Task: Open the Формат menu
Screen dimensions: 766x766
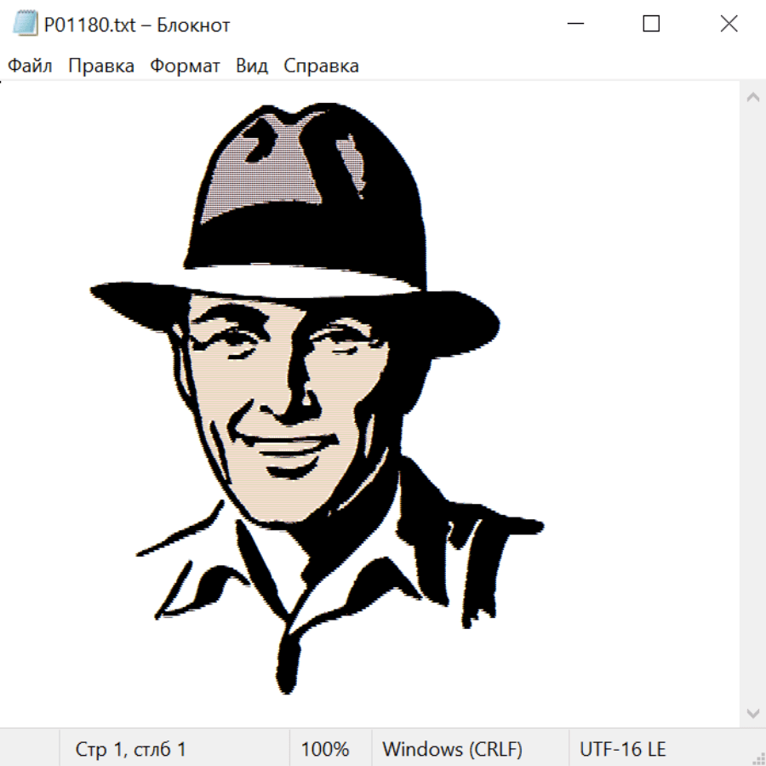Action: [185, 66]
